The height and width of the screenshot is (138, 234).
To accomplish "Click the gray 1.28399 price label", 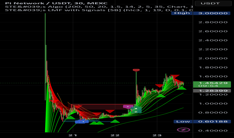I will point(212,91).
